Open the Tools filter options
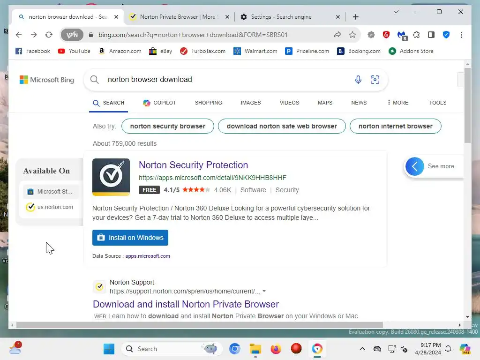 pyautogui.click(x=438, y=103)
